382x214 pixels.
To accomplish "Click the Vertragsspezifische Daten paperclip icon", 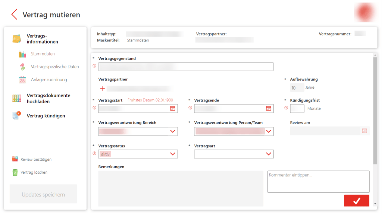I will pyautogui.click(x=22, y=67).
